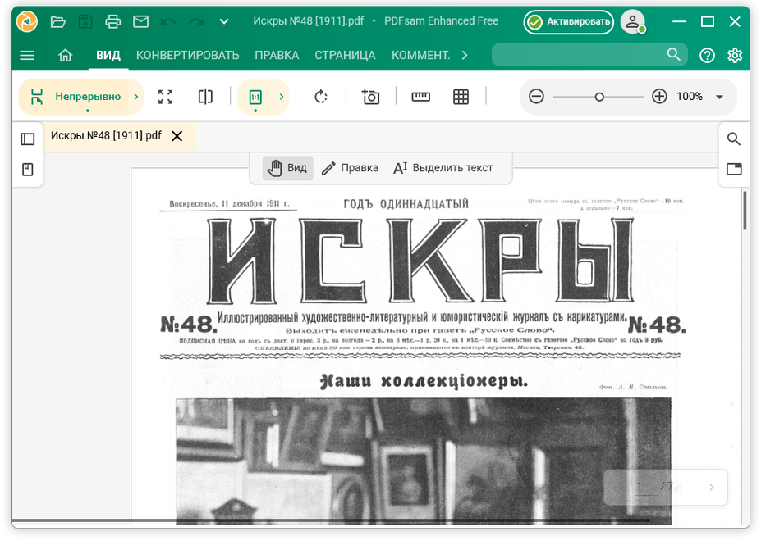This screenshot has width=775, height=545.
Task: Open the bookmarks panel icon
Action: pos(28,170)
